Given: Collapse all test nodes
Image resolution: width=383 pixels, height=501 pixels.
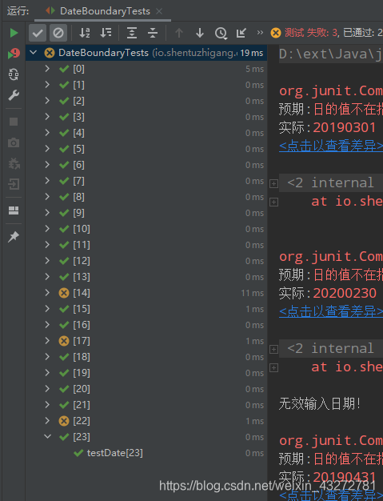Looking at the screenshot, I should 153,33.
